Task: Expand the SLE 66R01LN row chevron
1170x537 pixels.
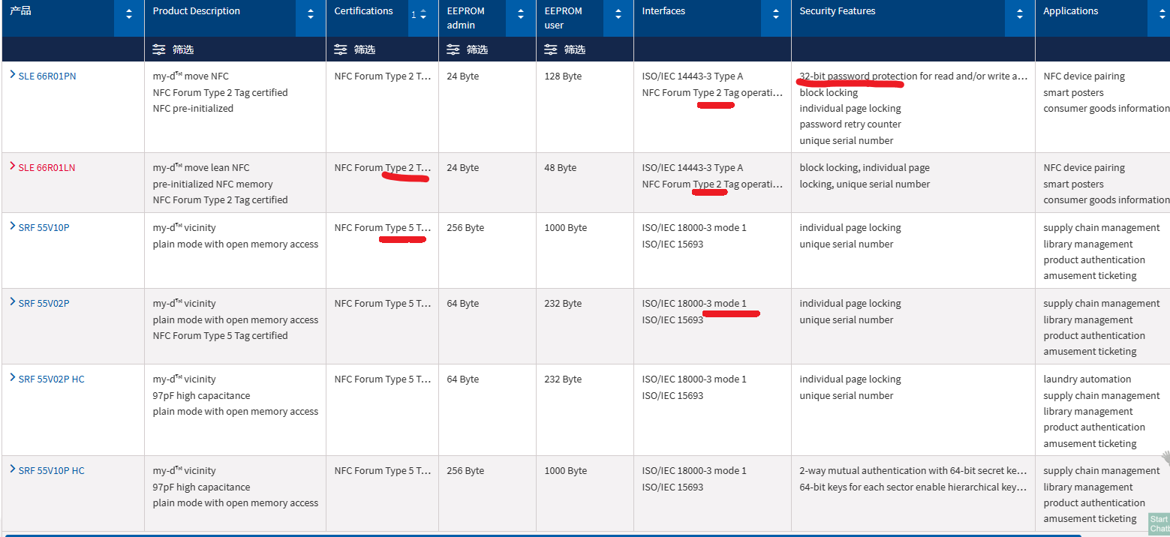Action: click(x=12, y=166)
